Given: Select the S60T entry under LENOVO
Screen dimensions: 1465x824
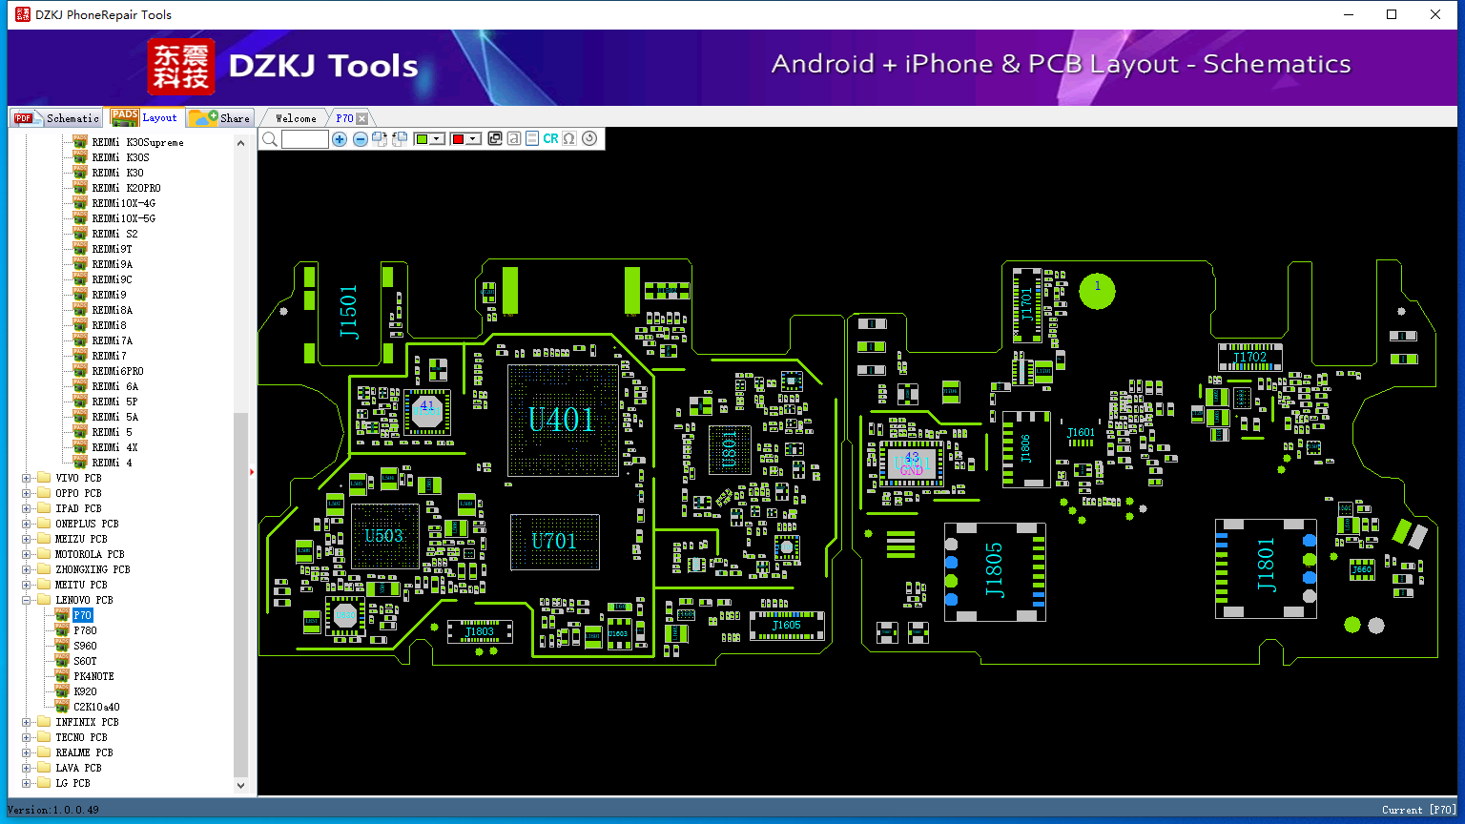Looking at the screenshot, I should point(85,661).
